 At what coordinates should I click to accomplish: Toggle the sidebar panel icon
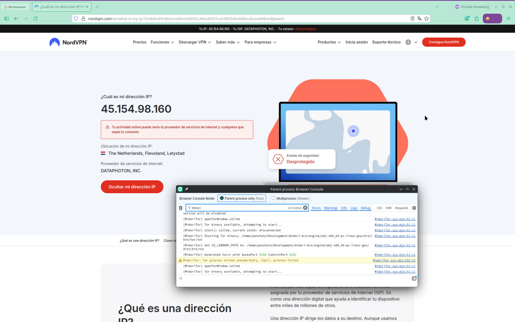[6, 19]
